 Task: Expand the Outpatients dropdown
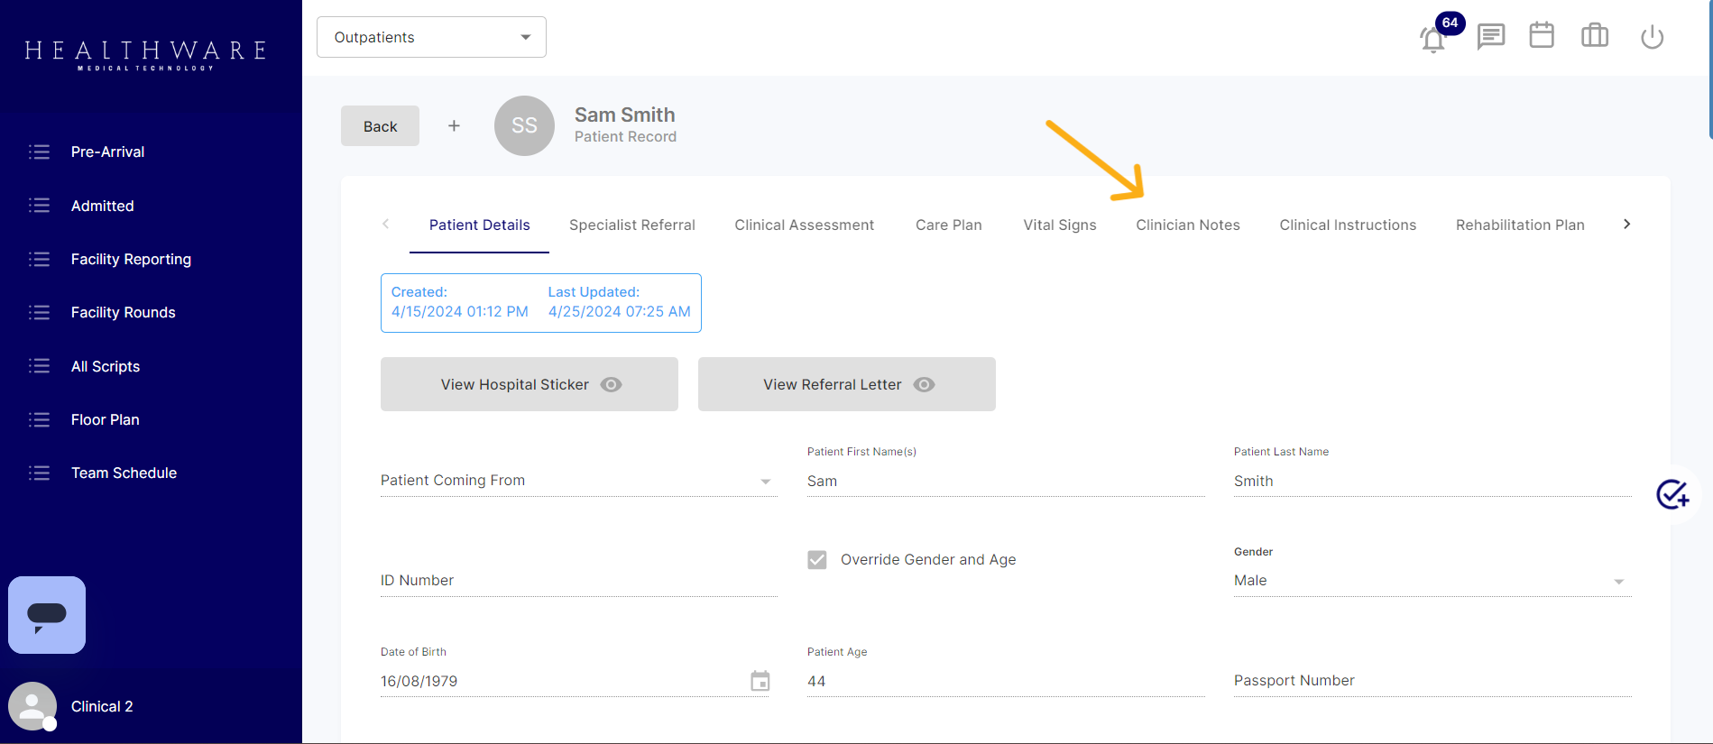[431, 37]
